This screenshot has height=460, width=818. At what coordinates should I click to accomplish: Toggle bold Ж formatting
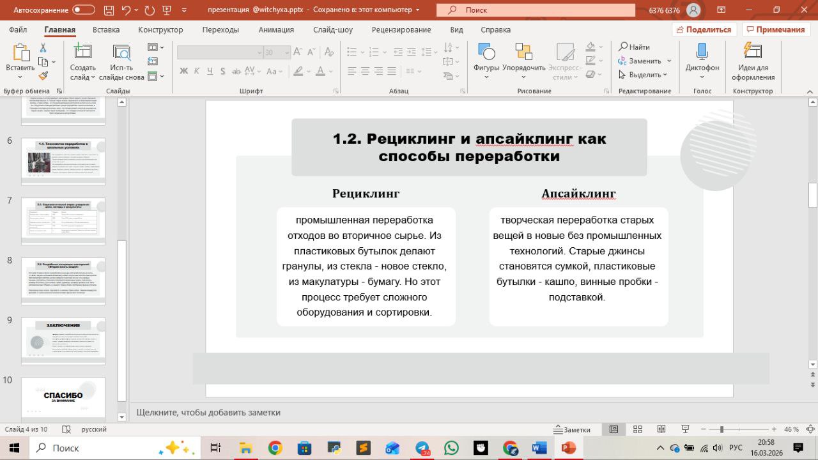pyautogui.click(x=184, y=71)
